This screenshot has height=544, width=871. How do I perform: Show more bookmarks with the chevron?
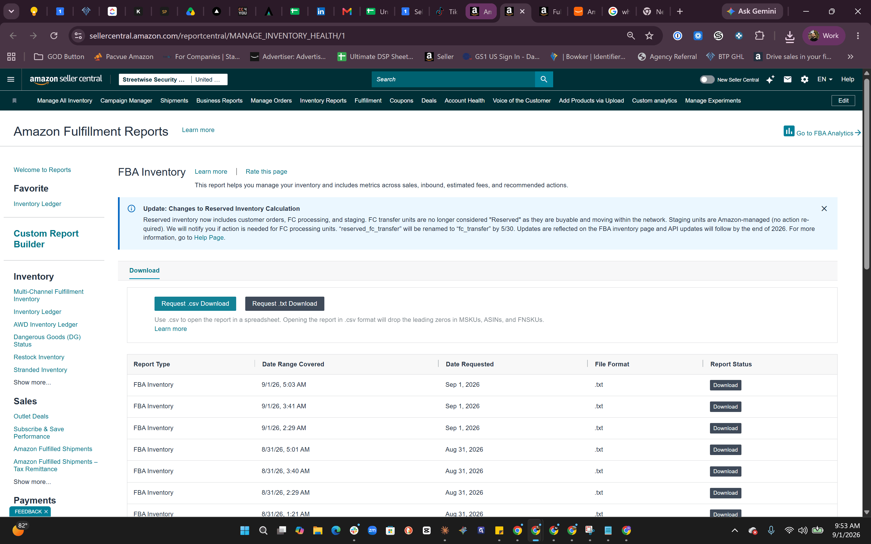pos(851,56)
